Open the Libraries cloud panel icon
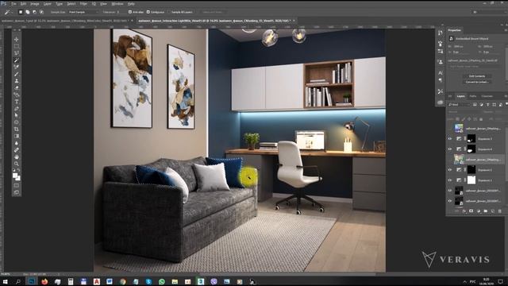The image size is (508, 286). pos(441,102)
